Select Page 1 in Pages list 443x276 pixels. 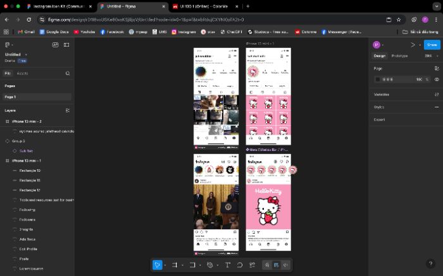point(37,97)
